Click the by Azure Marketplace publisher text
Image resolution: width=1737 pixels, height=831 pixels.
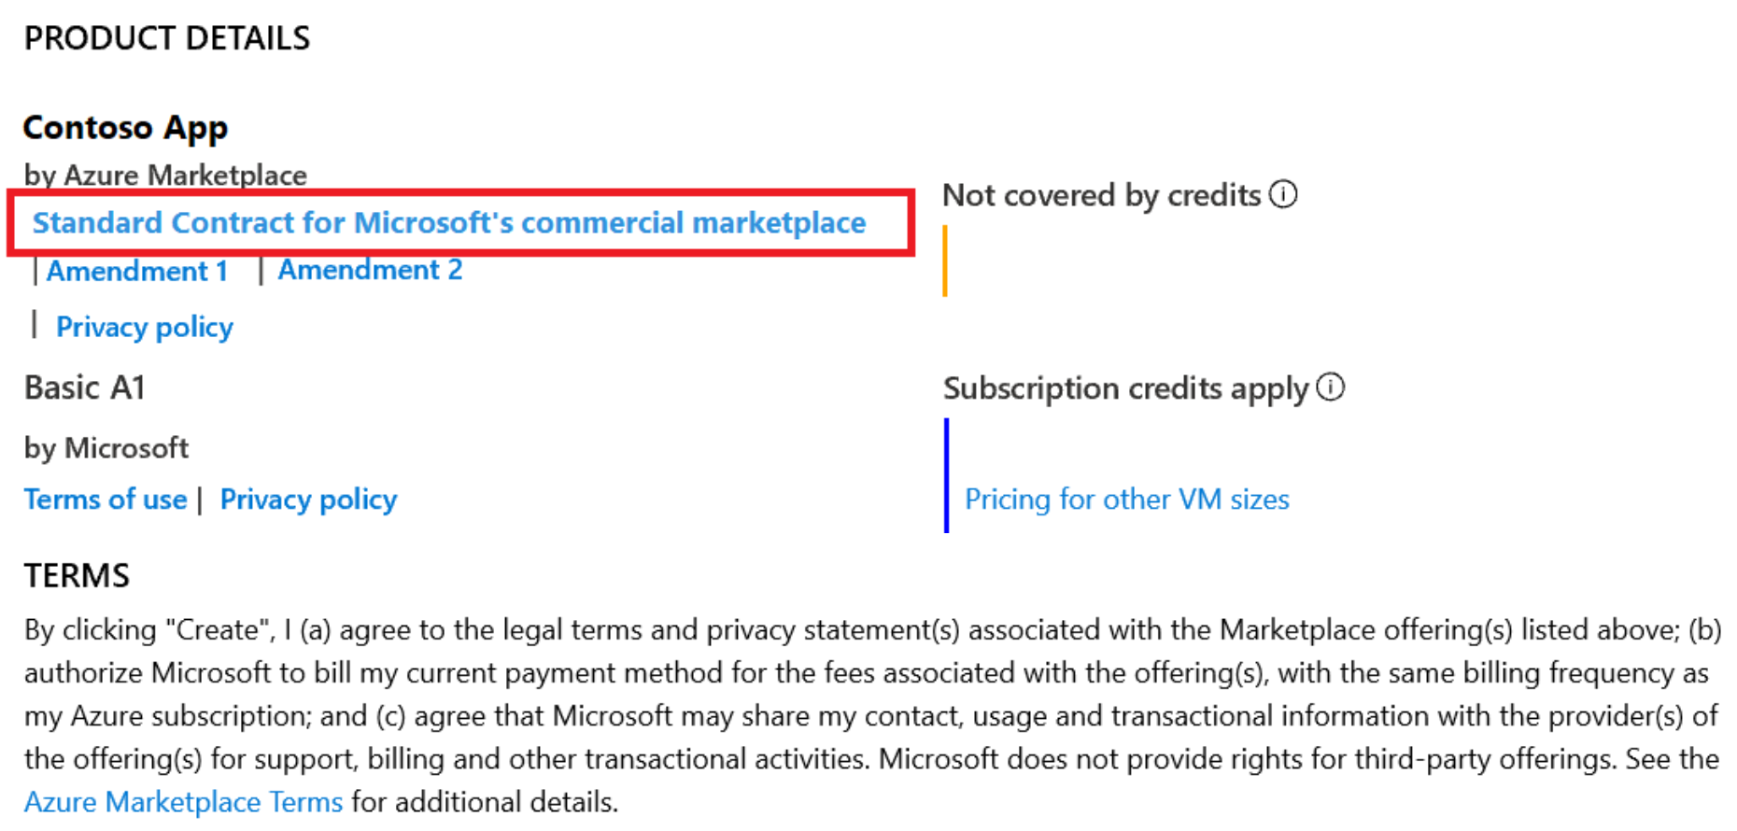click(165, 176)
